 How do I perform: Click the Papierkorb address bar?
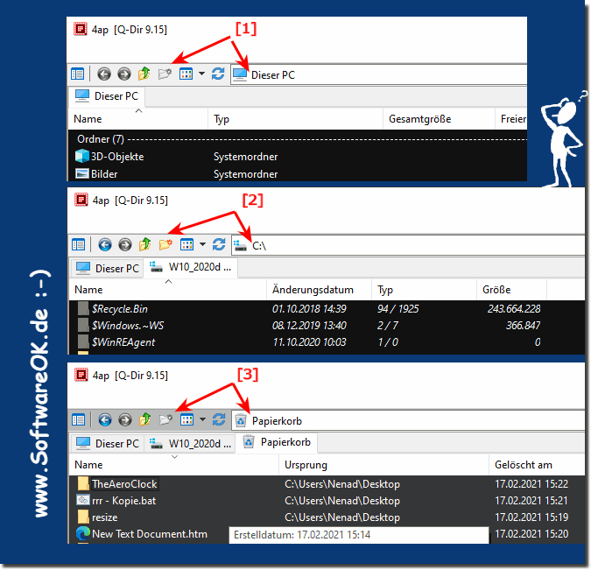pos(408,420)
